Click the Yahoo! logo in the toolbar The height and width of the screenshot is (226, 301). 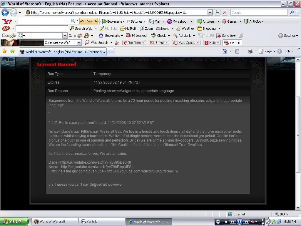7,21
